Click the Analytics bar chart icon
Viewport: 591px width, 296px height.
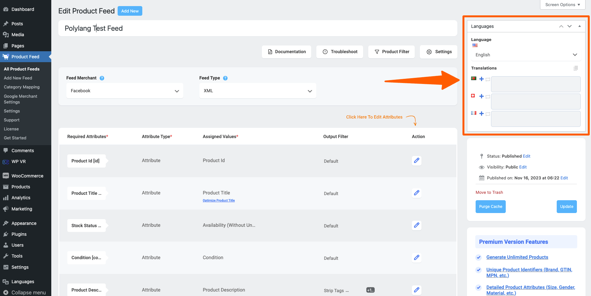pyautogui.click(x=6, y=198)
